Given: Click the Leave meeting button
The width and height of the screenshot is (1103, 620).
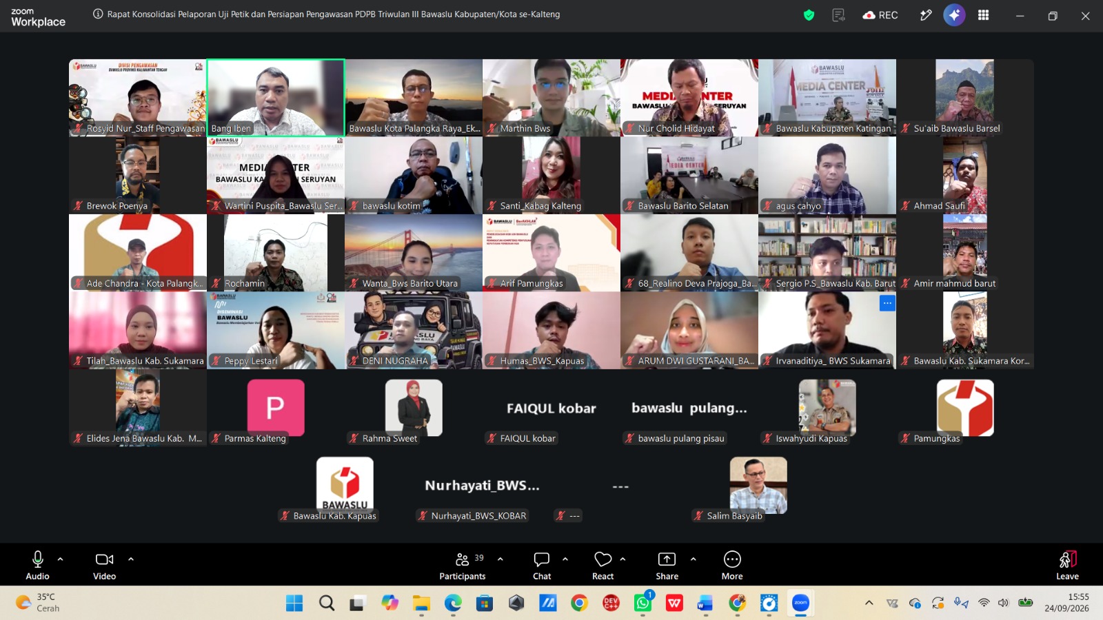Looking at the screenshot, I should tap(1067, 566).
